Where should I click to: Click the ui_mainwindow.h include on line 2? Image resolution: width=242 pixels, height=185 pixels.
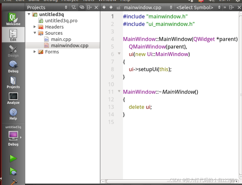point(170,24)
